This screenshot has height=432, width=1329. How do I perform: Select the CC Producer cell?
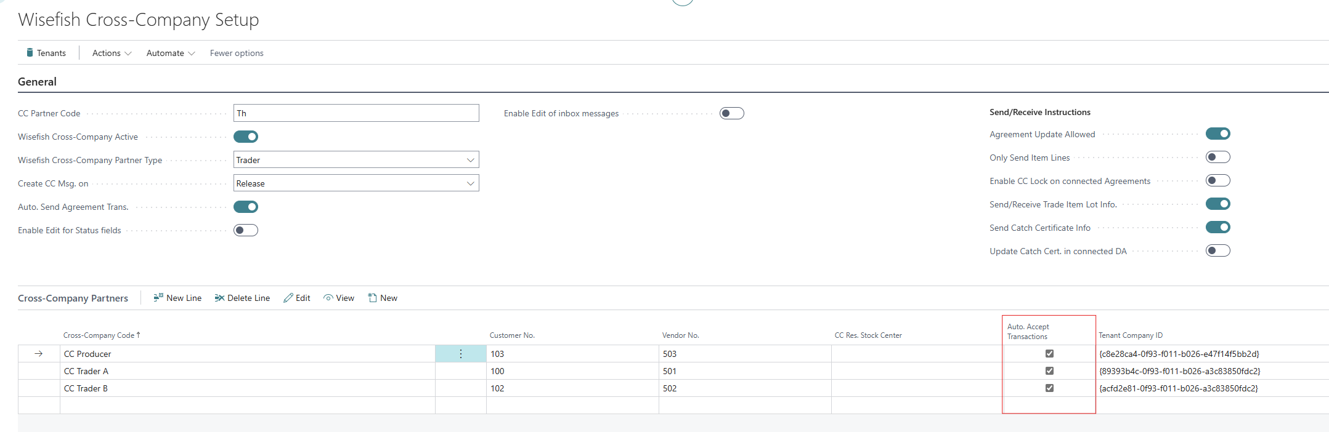[247, 354]
